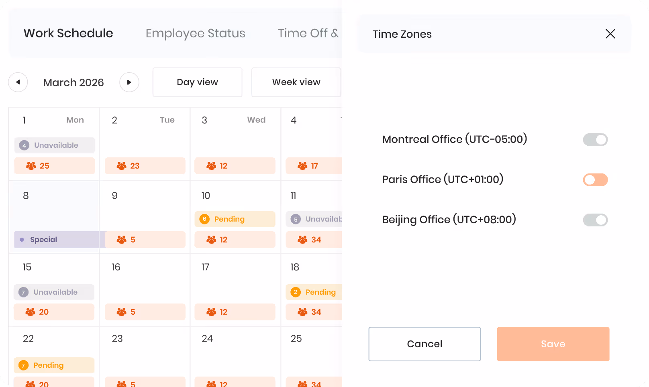The width and height of the screenshot is (649, 387).
Task: Open 25 employees entry on March 1
Action: [x=55, y=166]
